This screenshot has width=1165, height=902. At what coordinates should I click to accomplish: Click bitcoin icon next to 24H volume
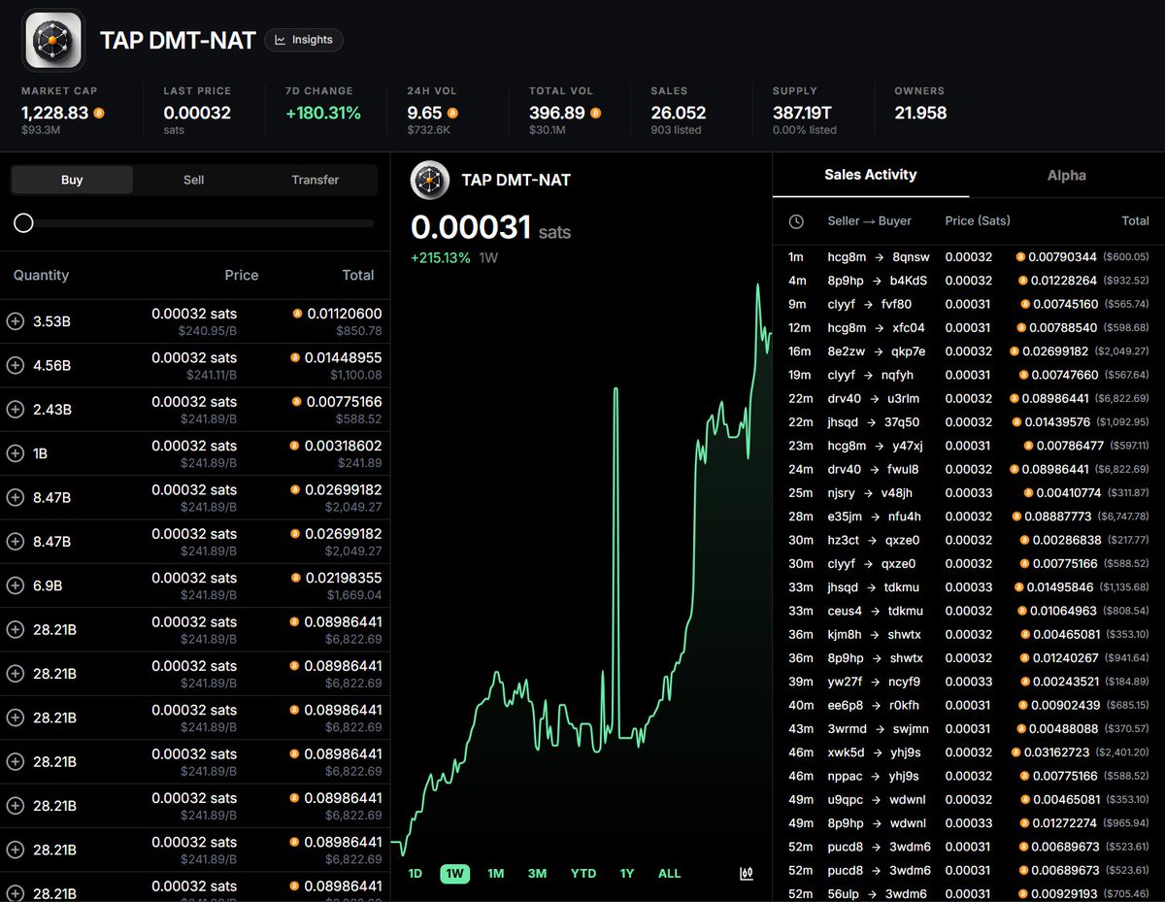(451, 114)
